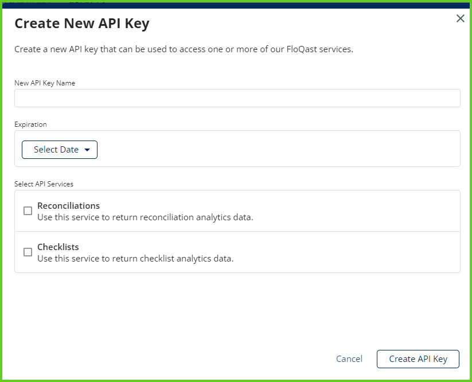Image resolution: width=472 pixels, height=382 pixels.
Task: Click the Create API Key button
Action: click(418, 358)
